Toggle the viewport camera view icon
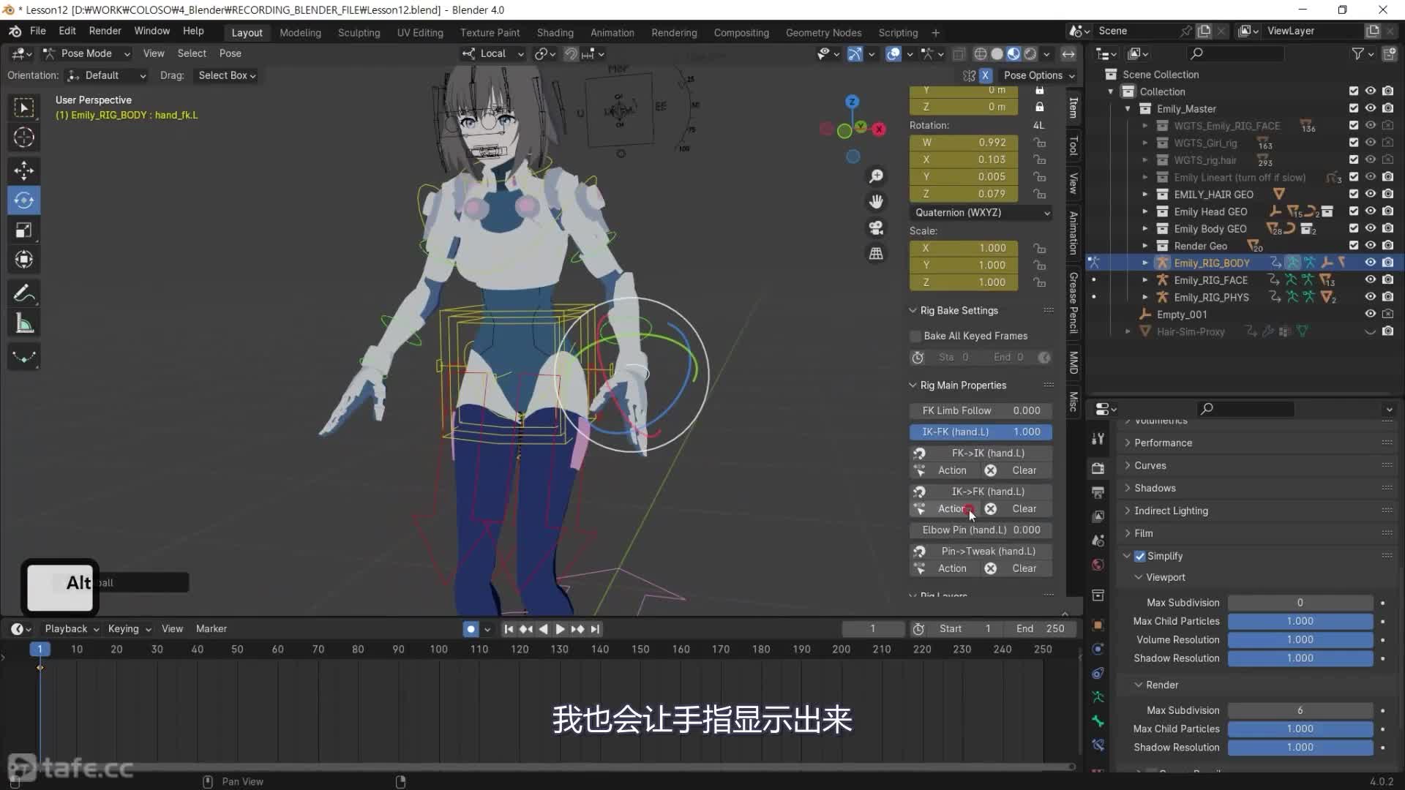 [x=876, y=227]
